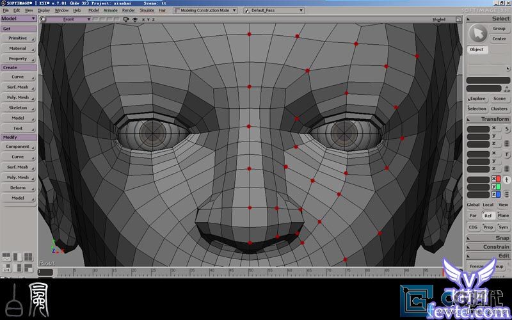Activate the Scale (s) transform icon
The height and width of the screenshot is (320, 512).
point(507,129)
